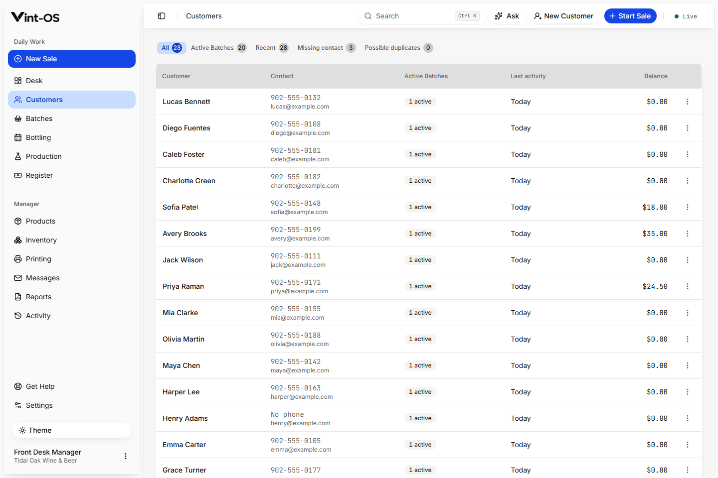Open row menu for Mia Clarke
The image size is (718, 478).
[x=688, y=313]
